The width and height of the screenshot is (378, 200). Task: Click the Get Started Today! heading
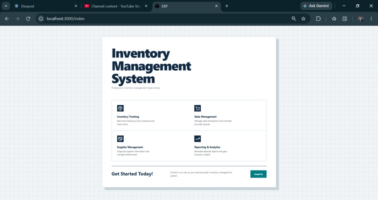tap(132, 174)
